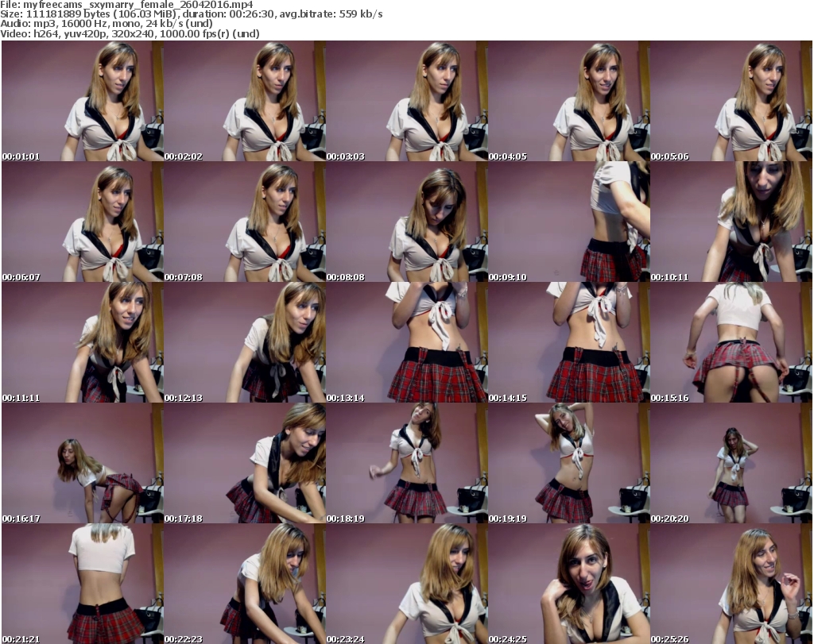Click the thumbnail frame stamped 00:01:01
The image size is (814, 644).
coord(83,101)
